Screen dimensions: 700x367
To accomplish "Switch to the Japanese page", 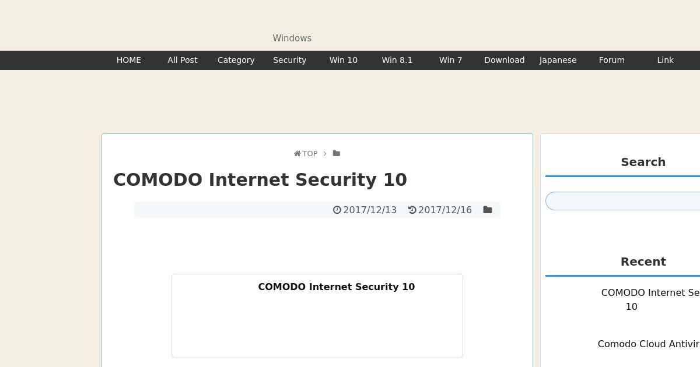I will point(558,60).
